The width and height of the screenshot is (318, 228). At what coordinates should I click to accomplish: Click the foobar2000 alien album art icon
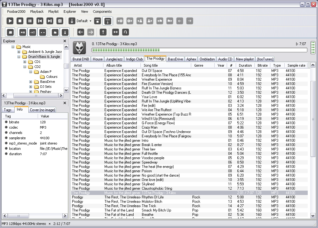(79, 47)
